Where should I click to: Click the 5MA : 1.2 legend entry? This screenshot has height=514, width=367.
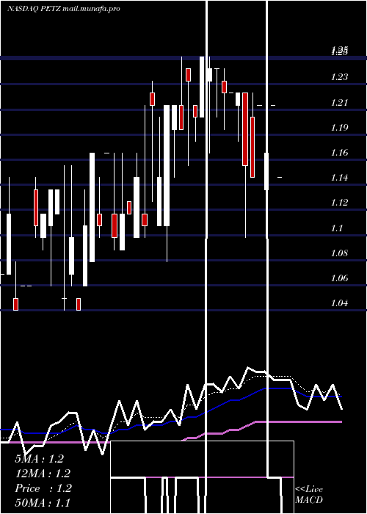(x=39, y=459)
